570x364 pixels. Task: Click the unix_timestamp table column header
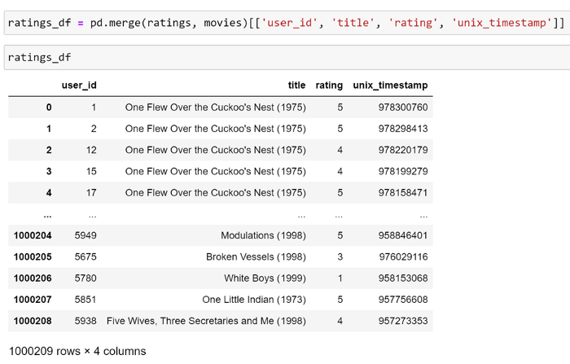pos(390,86)
